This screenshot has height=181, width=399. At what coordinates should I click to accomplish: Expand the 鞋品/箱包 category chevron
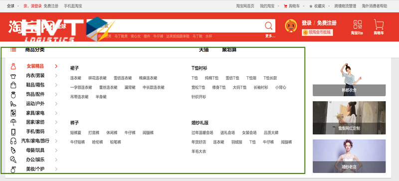[56, 85]
